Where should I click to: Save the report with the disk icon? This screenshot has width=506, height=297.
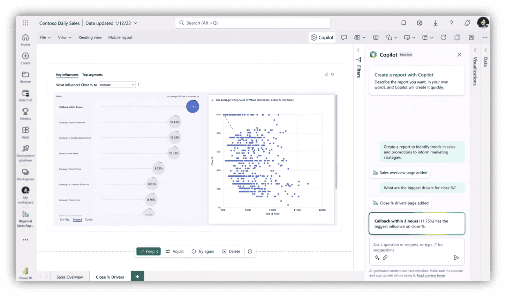[x=471, y=37]
